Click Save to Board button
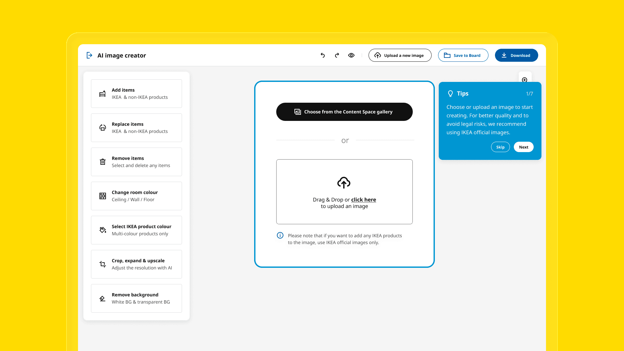 [x=463, y=55]
